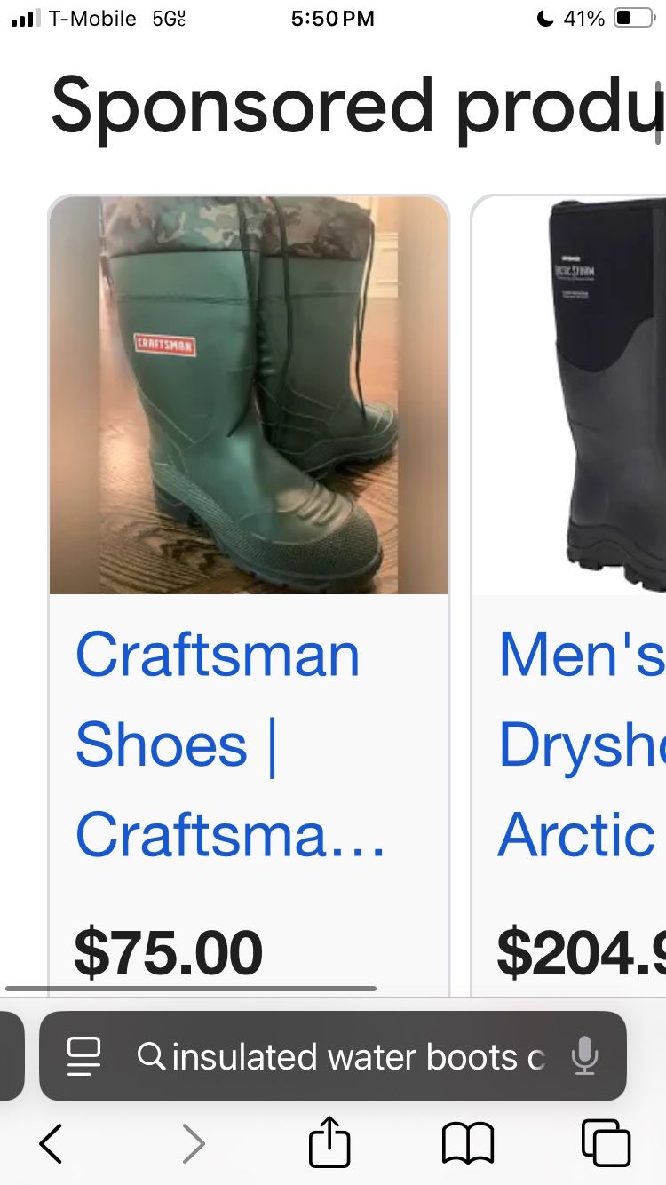Tap the 5:50 PM clock
Image resolution: width=666 pixels, height=1185 pixels.
[333, 19]
